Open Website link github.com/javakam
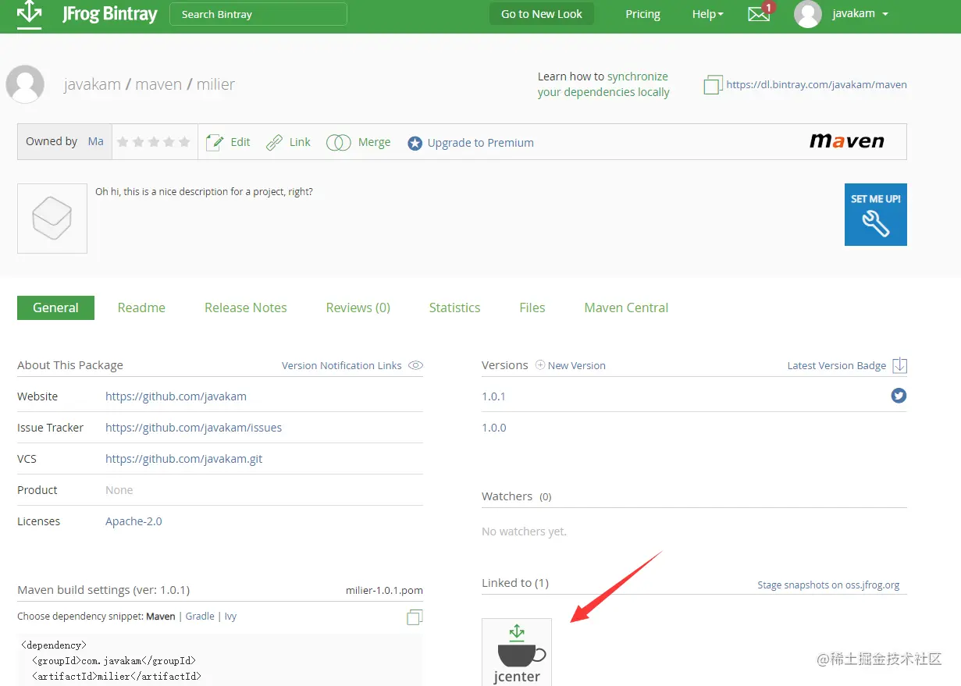This screenshot has width=961, height=686. click(176, 396)
